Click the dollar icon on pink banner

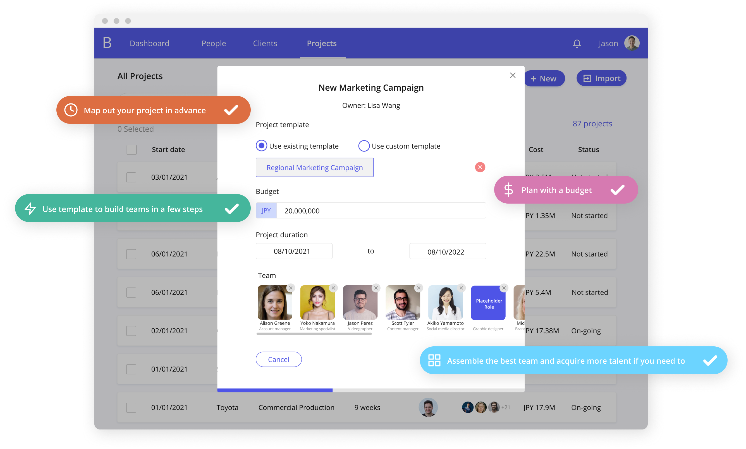point(509,190)
